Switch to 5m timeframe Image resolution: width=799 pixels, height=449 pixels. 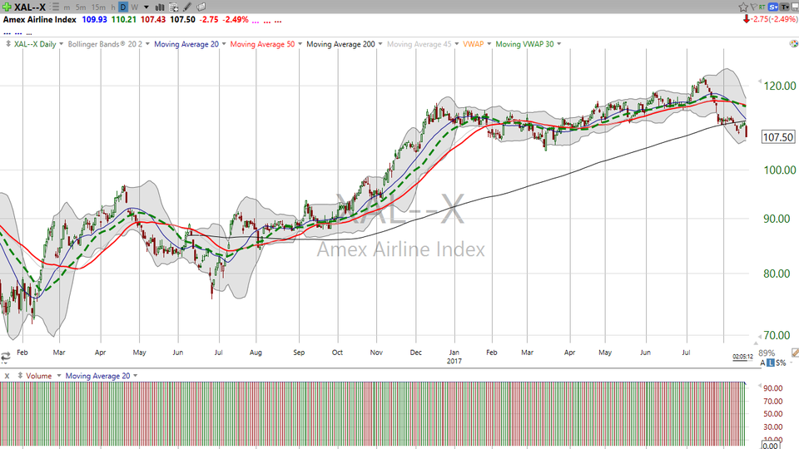click(81, 7)
